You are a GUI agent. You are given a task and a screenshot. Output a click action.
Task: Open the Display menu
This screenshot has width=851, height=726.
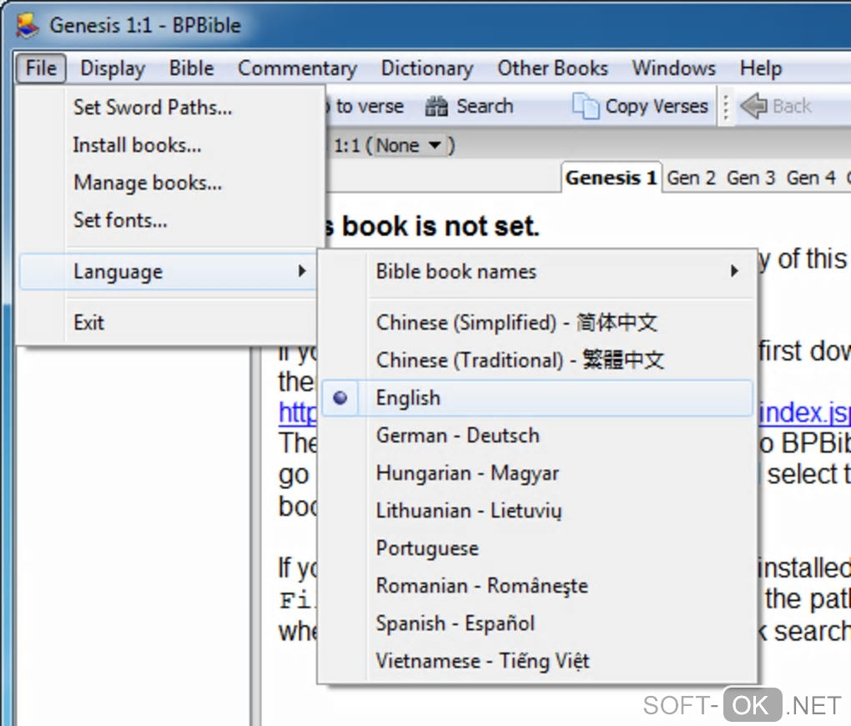(x=113, y=68)
